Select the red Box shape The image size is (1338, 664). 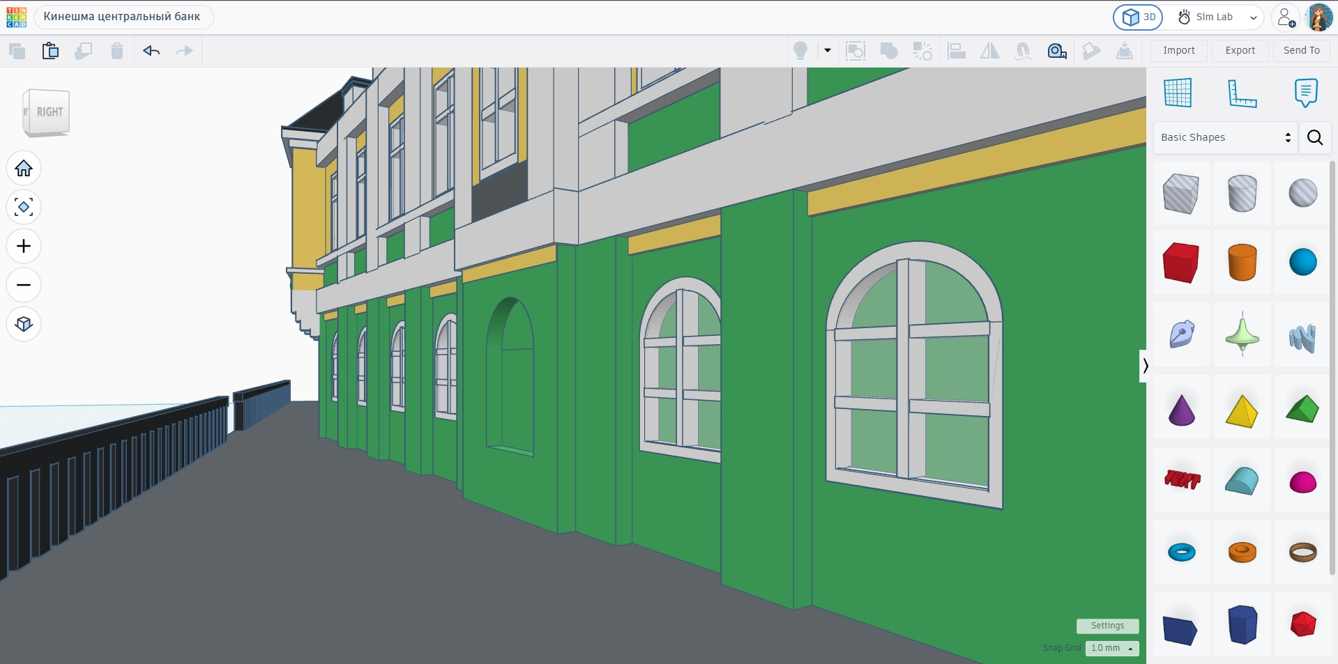point(1181,263)
